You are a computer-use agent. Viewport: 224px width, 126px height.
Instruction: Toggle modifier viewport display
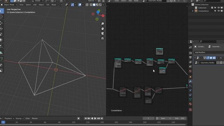pyautogui.click(x=211, y=58)
